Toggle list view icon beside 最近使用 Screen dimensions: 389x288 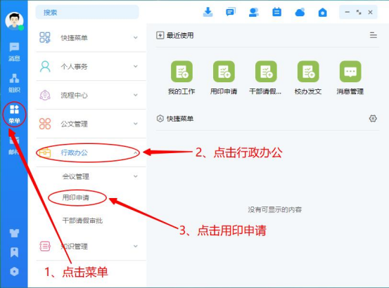coord(373,35)
